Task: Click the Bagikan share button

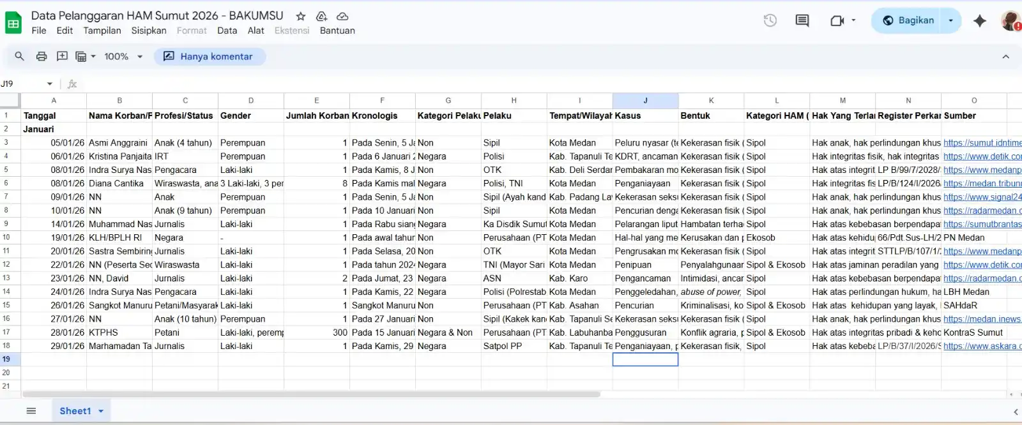Action: pos(908,20)
